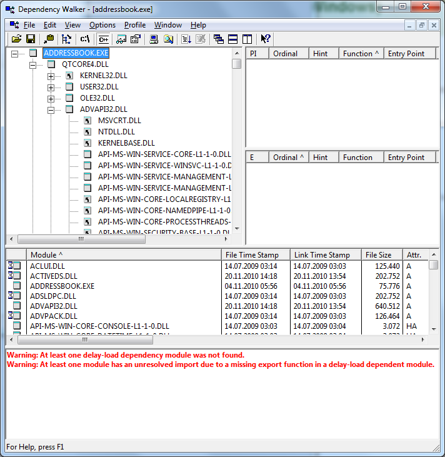Select ADVPACK.DLL in the module list
Screen dimensions: 445x457
click(54, 316)
